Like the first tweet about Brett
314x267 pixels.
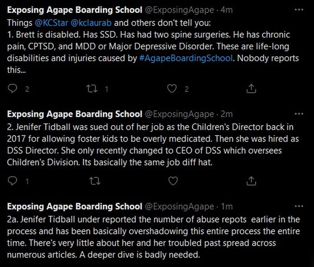172,89
